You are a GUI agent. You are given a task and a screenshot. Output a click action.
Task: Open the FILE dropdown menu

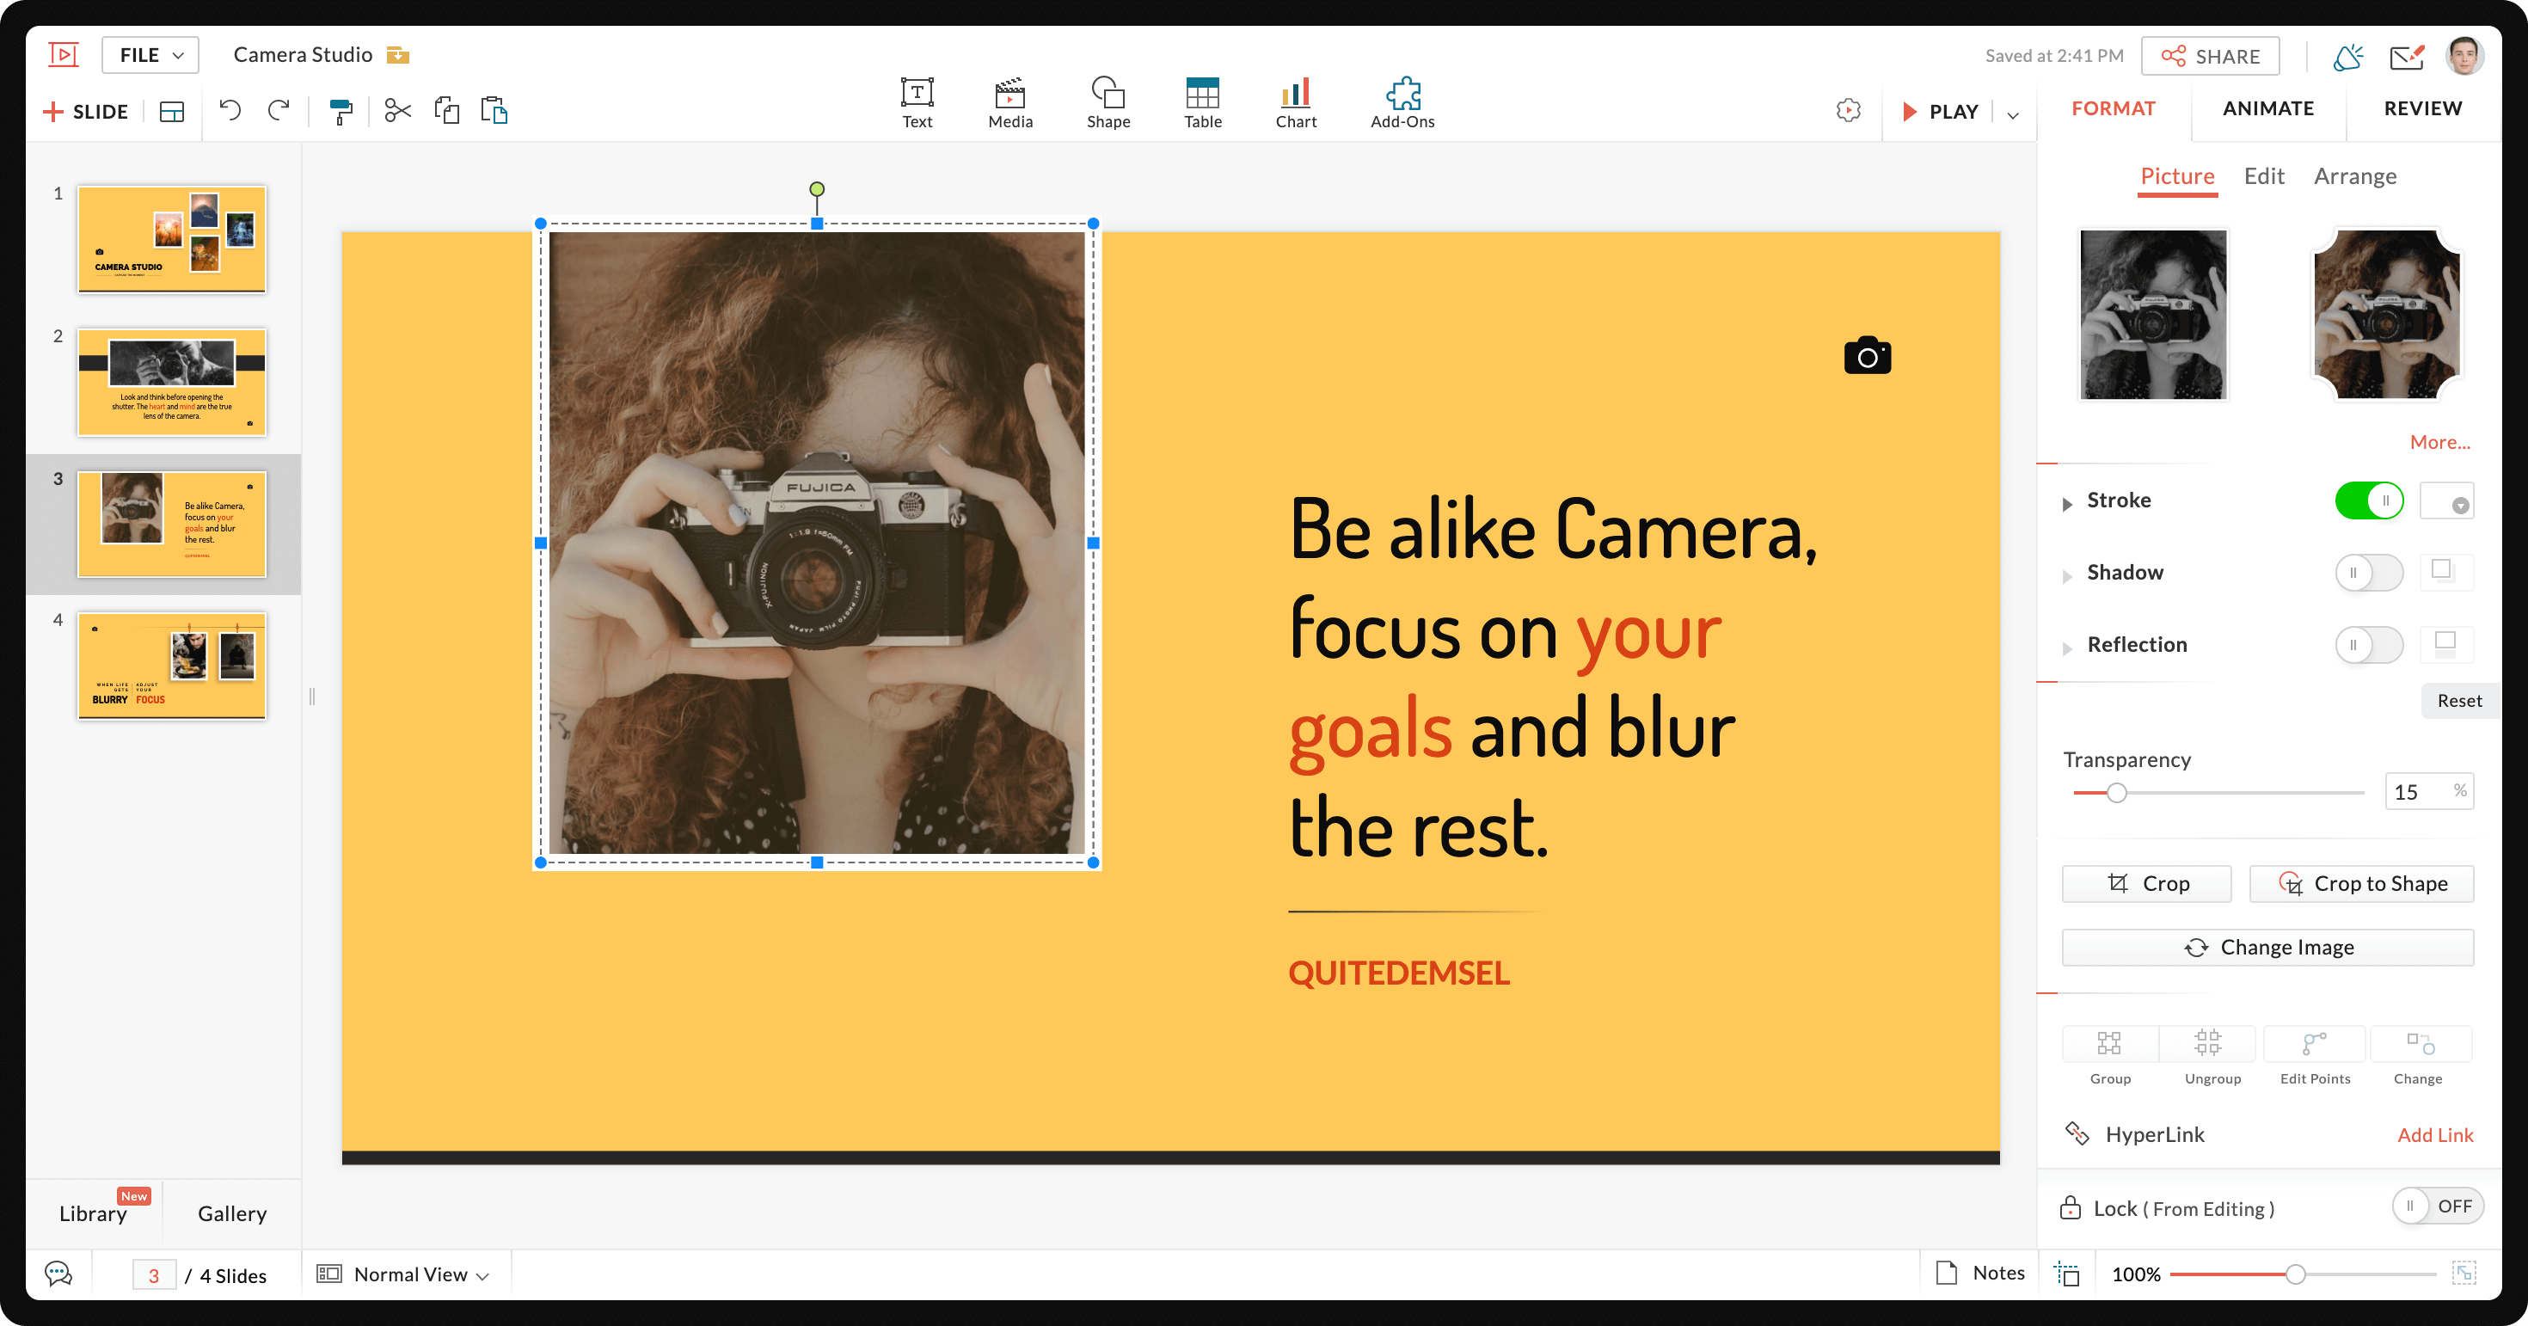(x=150, y=55)
